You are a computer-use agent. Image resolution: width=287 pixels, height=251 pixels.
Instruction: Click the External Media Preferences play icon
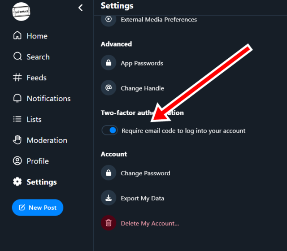[109, 20]
